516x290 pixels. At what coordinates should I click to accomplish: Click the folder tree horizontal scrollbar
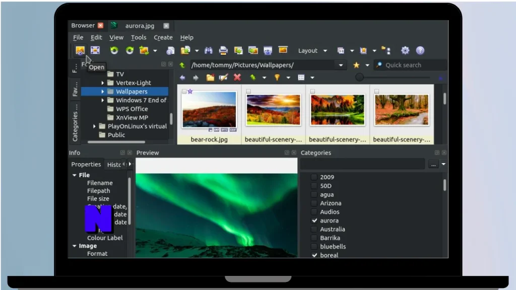[116, 142]
